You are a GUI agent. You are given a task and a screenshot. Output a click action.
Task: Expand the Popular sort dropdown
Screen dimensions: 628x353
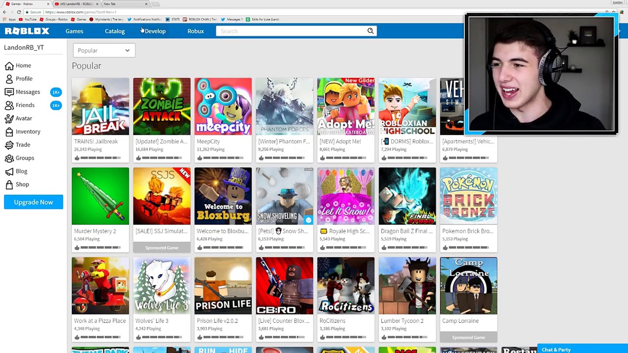104,50
